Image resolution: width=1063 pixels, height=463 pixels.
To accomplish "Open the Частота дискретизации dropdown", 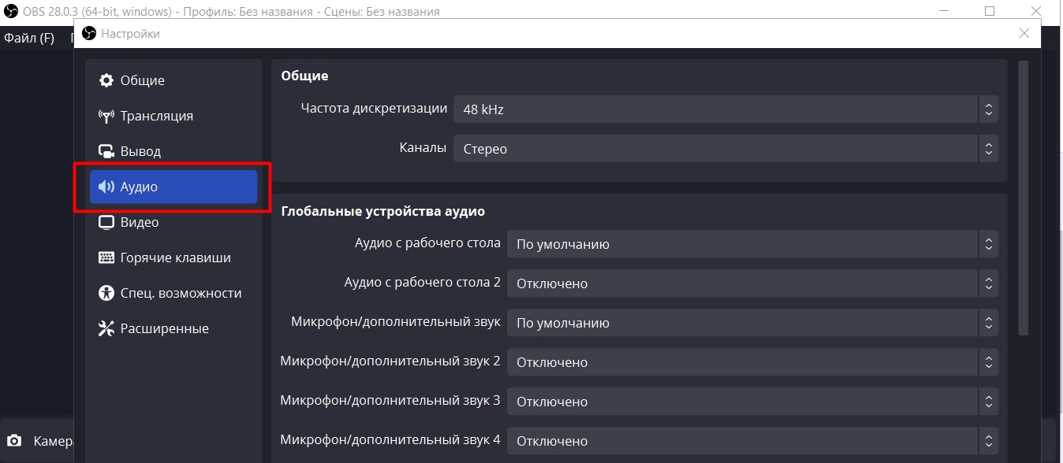I will point(725,109).
